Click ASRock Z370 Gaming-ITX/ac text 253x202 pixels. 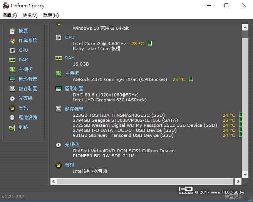coord(120,79)
